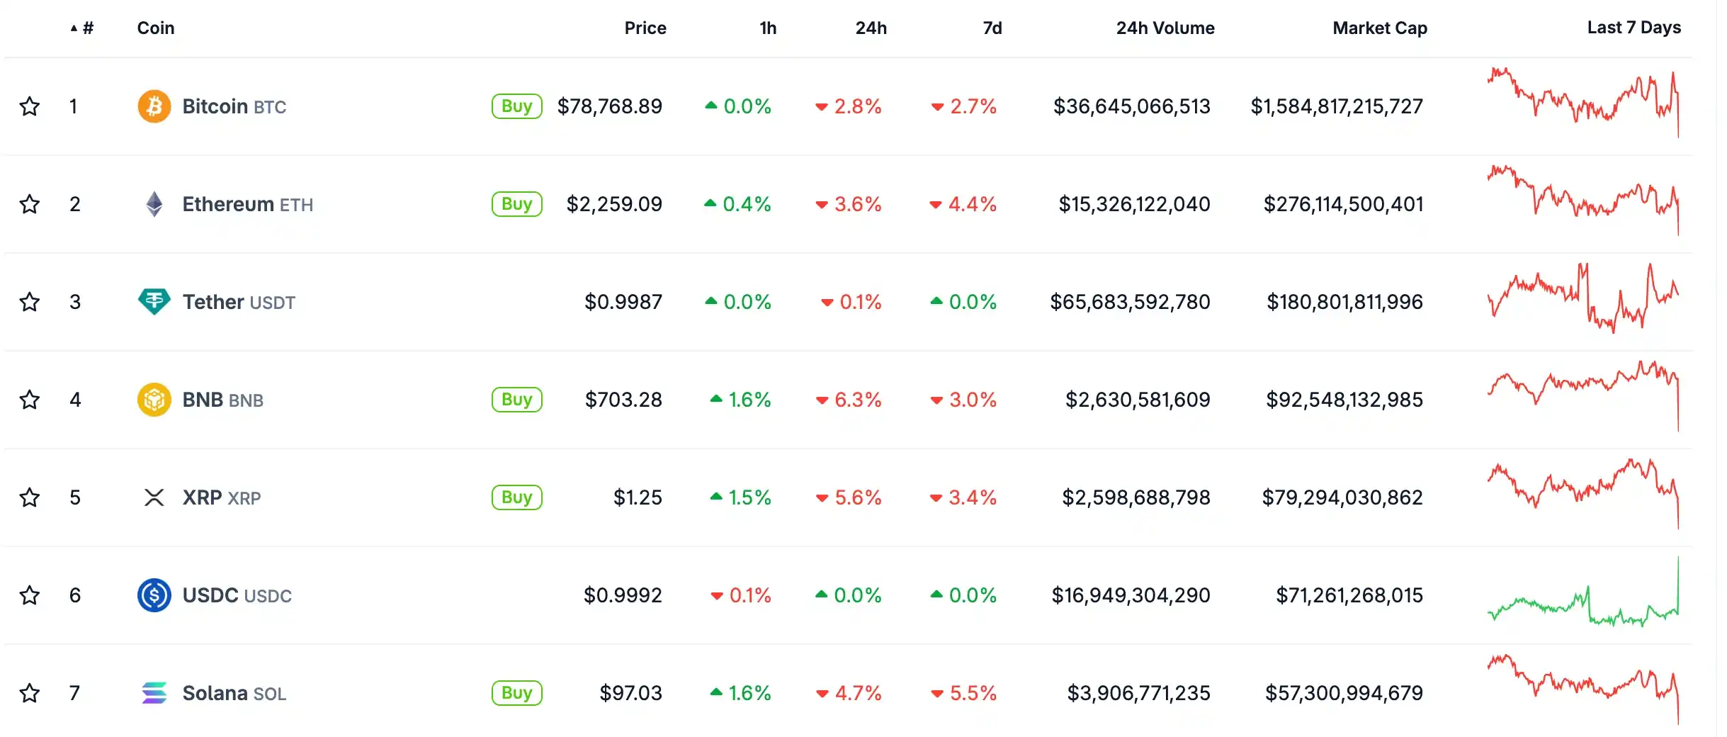Click the Buy button for Bitcoin
Image resolution: width=1727 pixels, height=737 pixels.
coord(516,106)
